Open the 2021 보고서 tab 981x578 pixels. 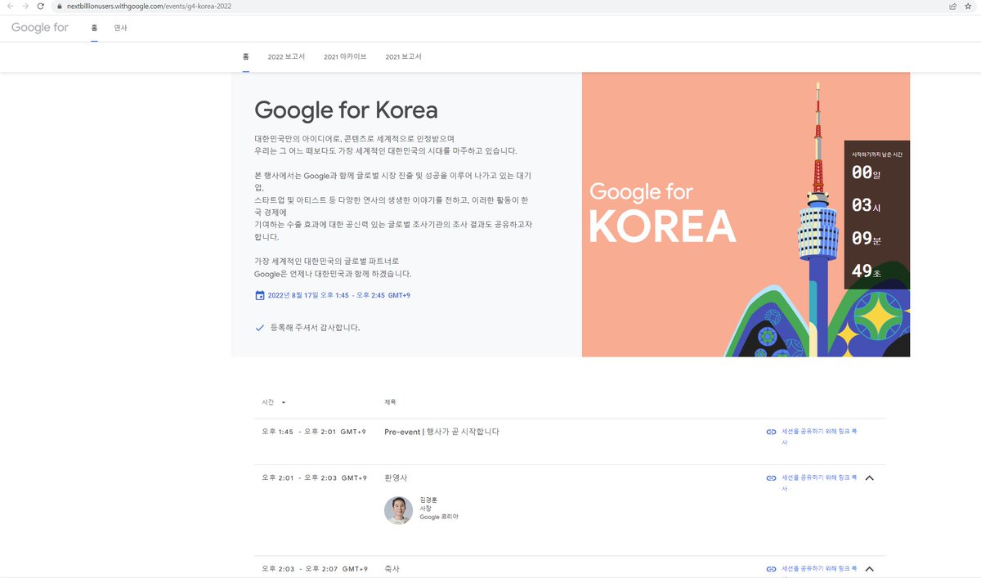403,56
